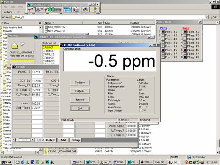Click the Panel_T value field 9.6759
The image size is (220, 165).
coord(37,72)
